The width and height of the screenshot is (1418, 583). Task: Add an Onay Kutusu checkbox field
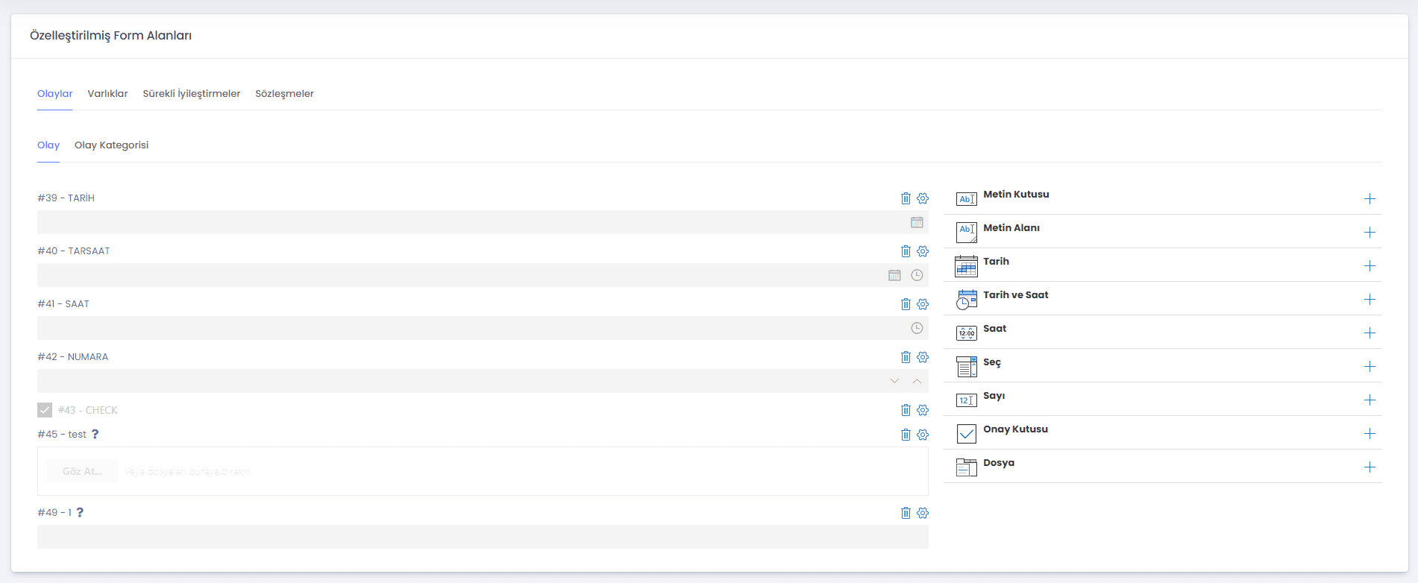(1370, 433)
